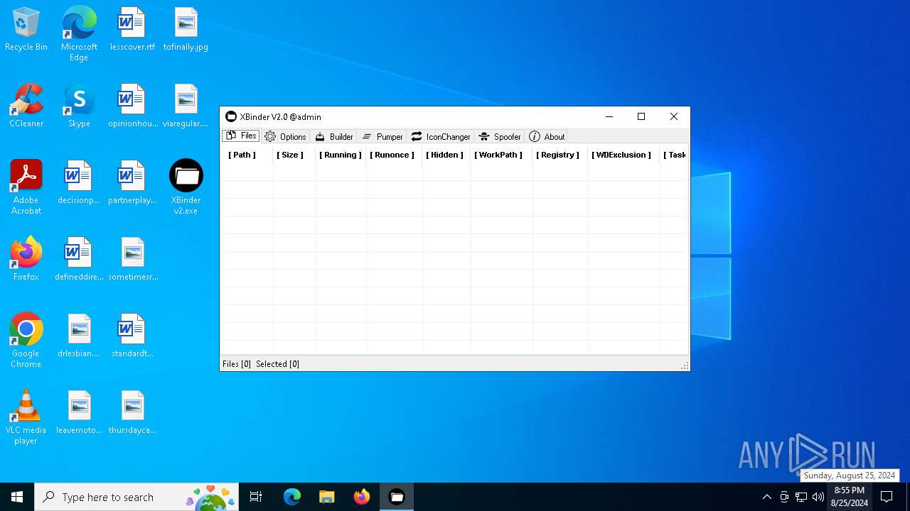Click the Selected [0] status text
The height and width of the screenshot is (511, 910).
[277, 364]
